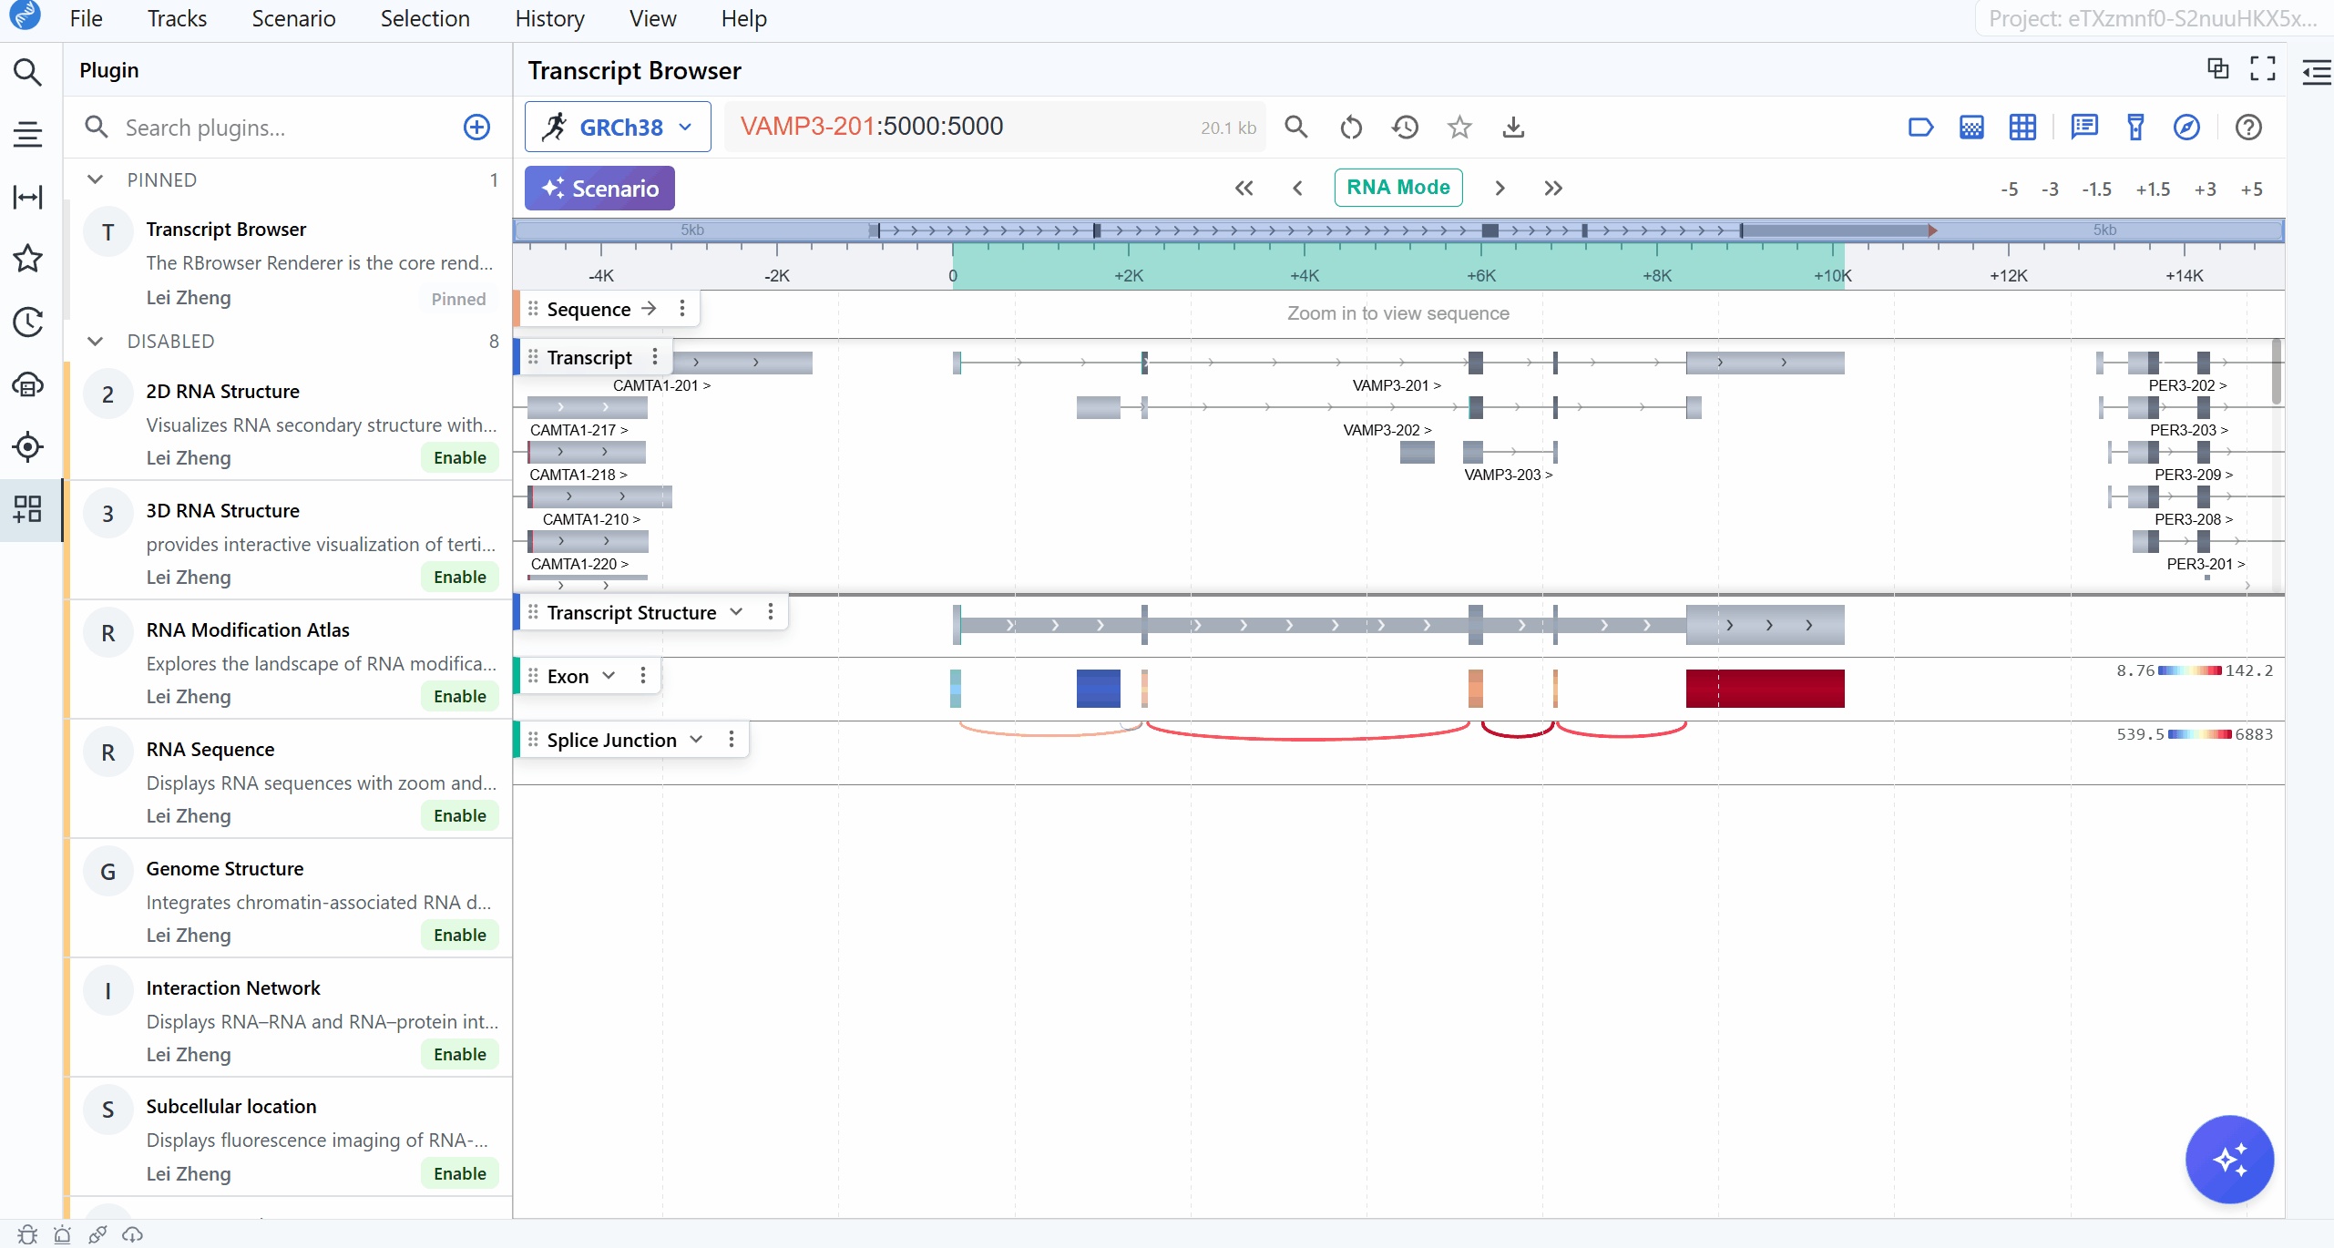2334x1248 pixels.
Task: Enter fullscreen mode
Action: coord(2263,68)
